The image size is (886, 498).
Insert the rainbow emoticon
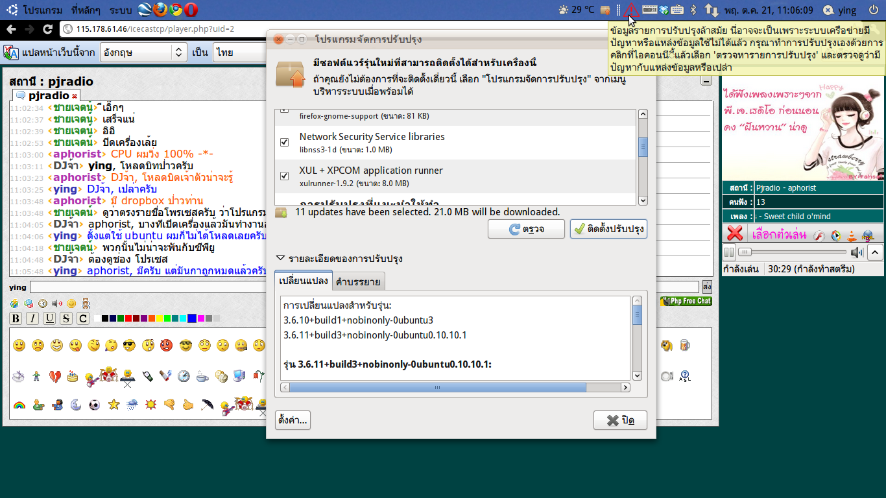tap(19, 405)
